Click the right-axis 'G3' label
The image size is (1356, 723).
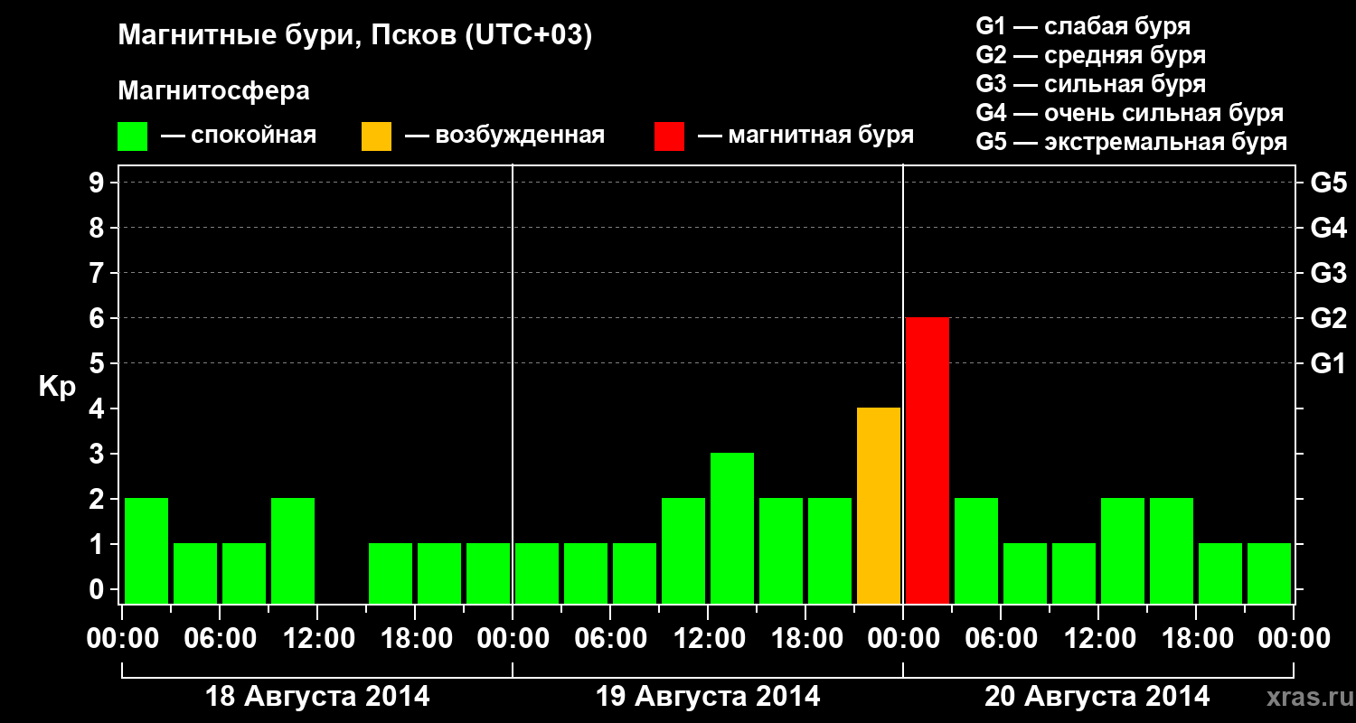[x=1328, y=273]
